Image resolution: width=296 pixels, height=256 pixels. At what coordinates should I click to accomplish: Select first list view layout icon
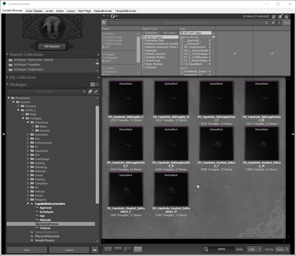[108, 249]
